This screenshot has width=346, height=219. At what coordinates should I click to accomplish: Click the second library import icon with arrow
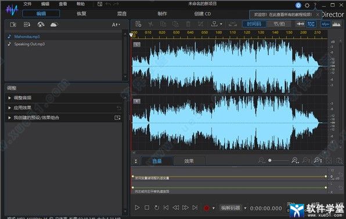pos(27,24)
